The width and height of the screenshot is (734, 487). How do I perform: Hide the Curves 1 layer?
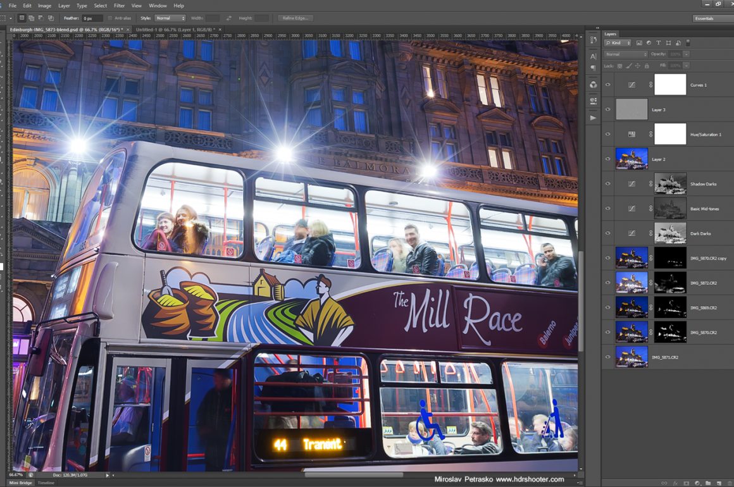coord(608,85)
